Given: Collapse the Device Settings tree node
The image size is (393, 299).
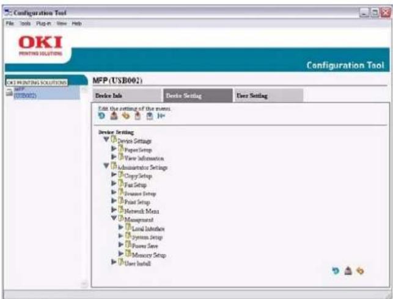Looking at the screenshot, I should pyautogui.click(x=106, y=139).
